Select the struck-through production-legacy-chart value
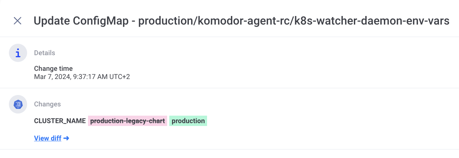Image resolution: width=459 pixels, height=158 pixels. (128, 121)
